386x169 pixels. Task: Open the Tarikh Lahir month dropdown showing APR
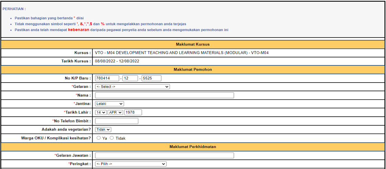click(115, 112)
